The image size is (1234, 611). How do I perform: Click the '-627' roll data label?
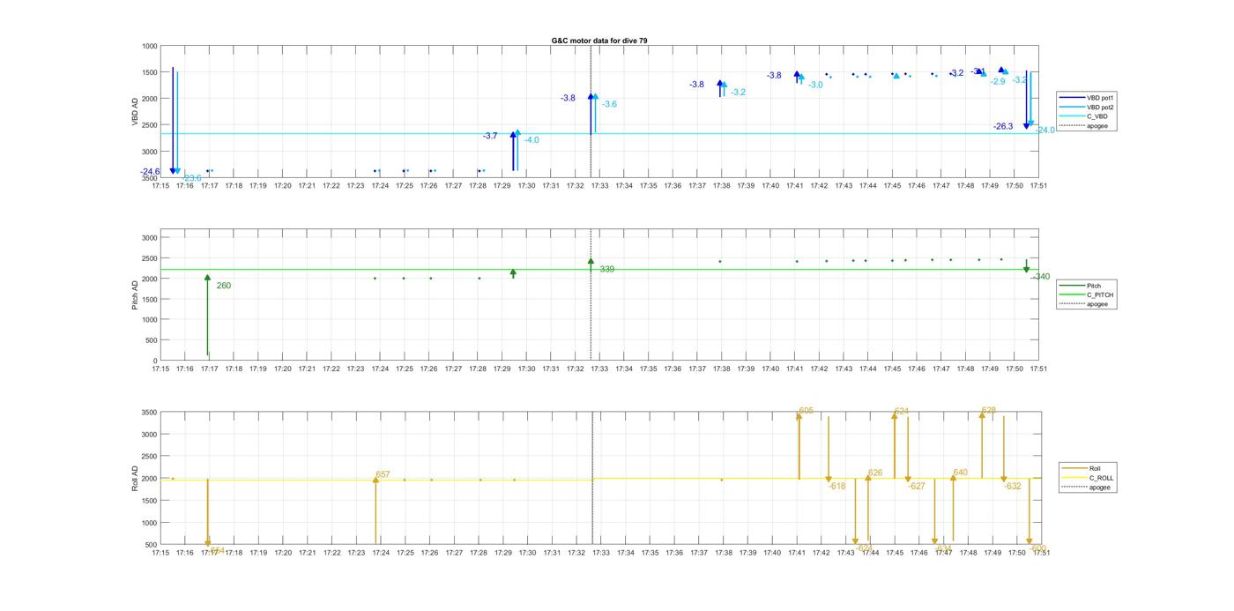pos(917,486)
